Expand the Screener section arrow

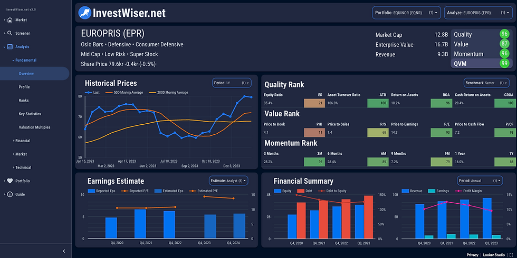(5, 33)
